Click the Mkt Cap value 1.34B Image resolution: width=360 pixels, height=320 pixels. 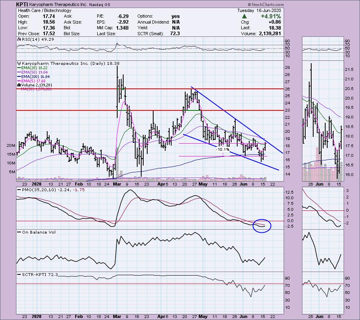[x=122, y=28]
